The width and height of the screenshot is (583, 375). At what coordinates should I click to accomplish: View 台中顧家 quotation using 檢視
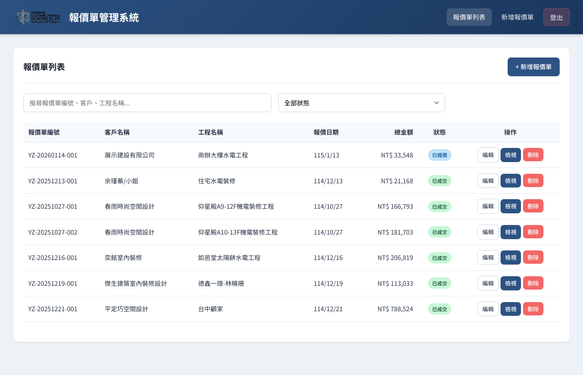click(511, 309)
